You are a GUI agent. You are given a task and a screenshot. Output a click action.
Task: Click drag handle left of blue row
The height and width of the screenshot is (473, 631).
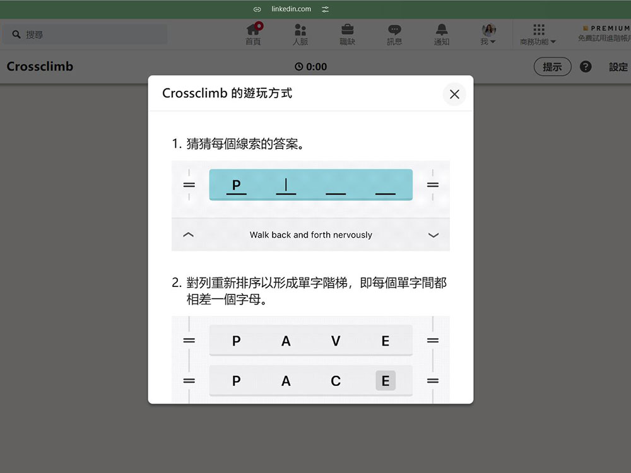pyautogui.click(x=189, y=185)
